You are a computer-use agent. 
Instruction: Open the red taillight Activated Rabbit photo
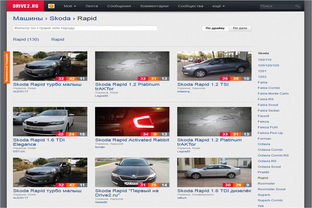(132, 122)
